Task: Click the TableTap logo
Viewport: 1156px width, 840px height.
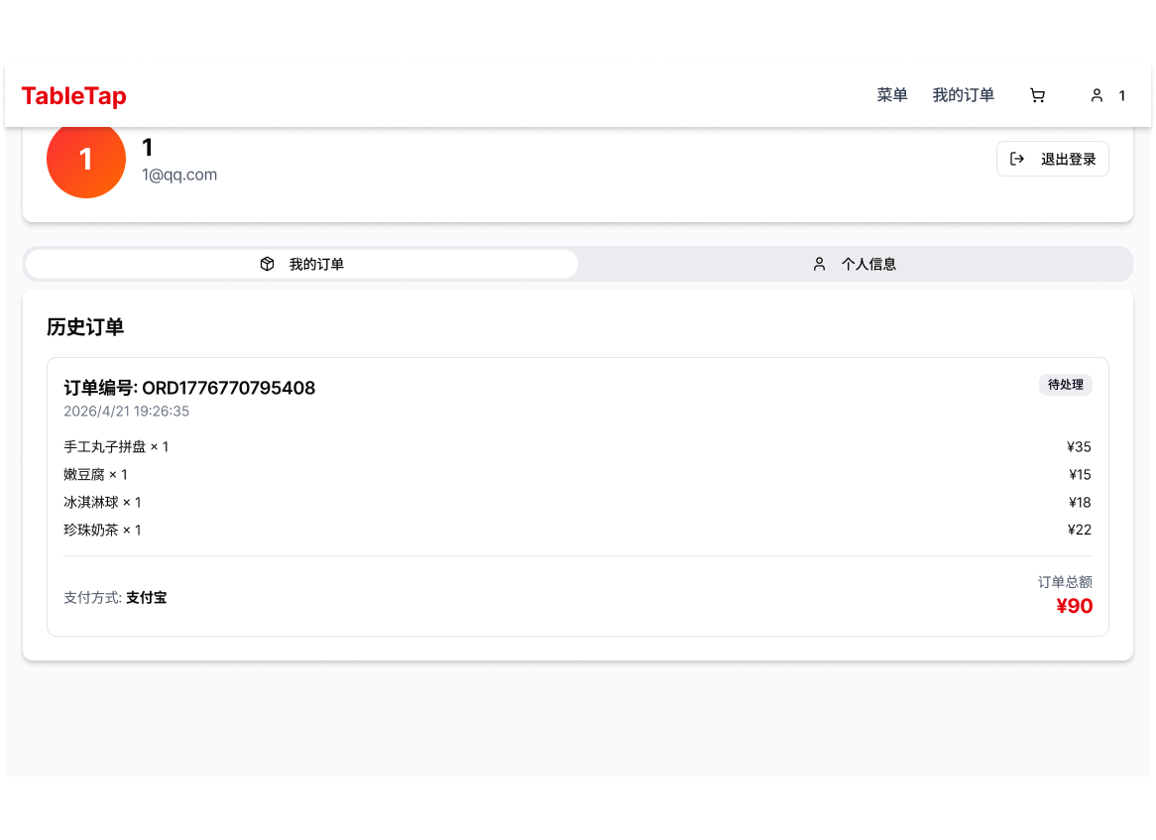Action: (73, 96)
